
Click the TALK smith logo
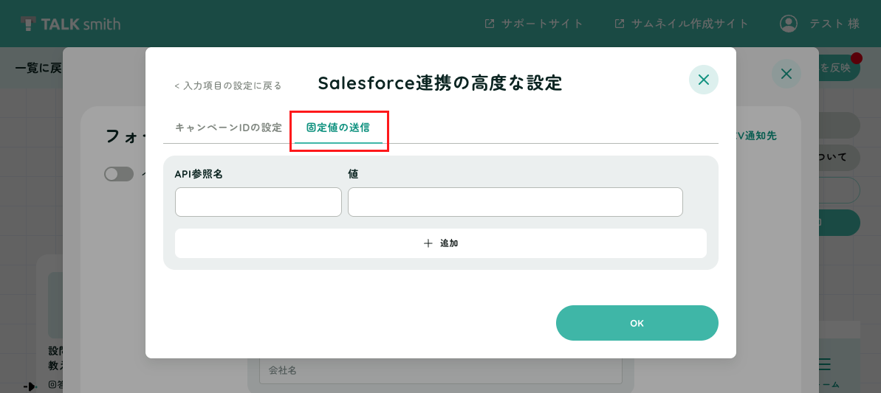pos(70,24)
